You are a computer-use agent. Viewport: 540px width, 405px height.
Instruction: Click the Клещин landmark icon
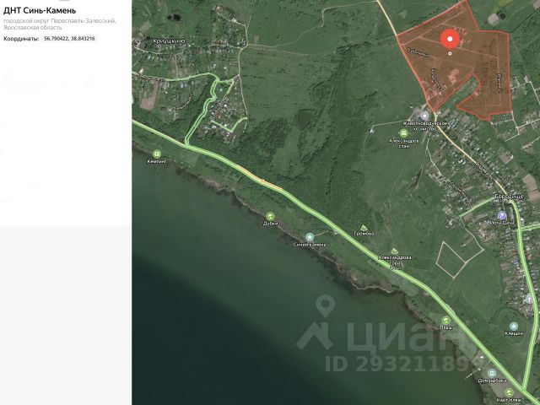(513, 327)
